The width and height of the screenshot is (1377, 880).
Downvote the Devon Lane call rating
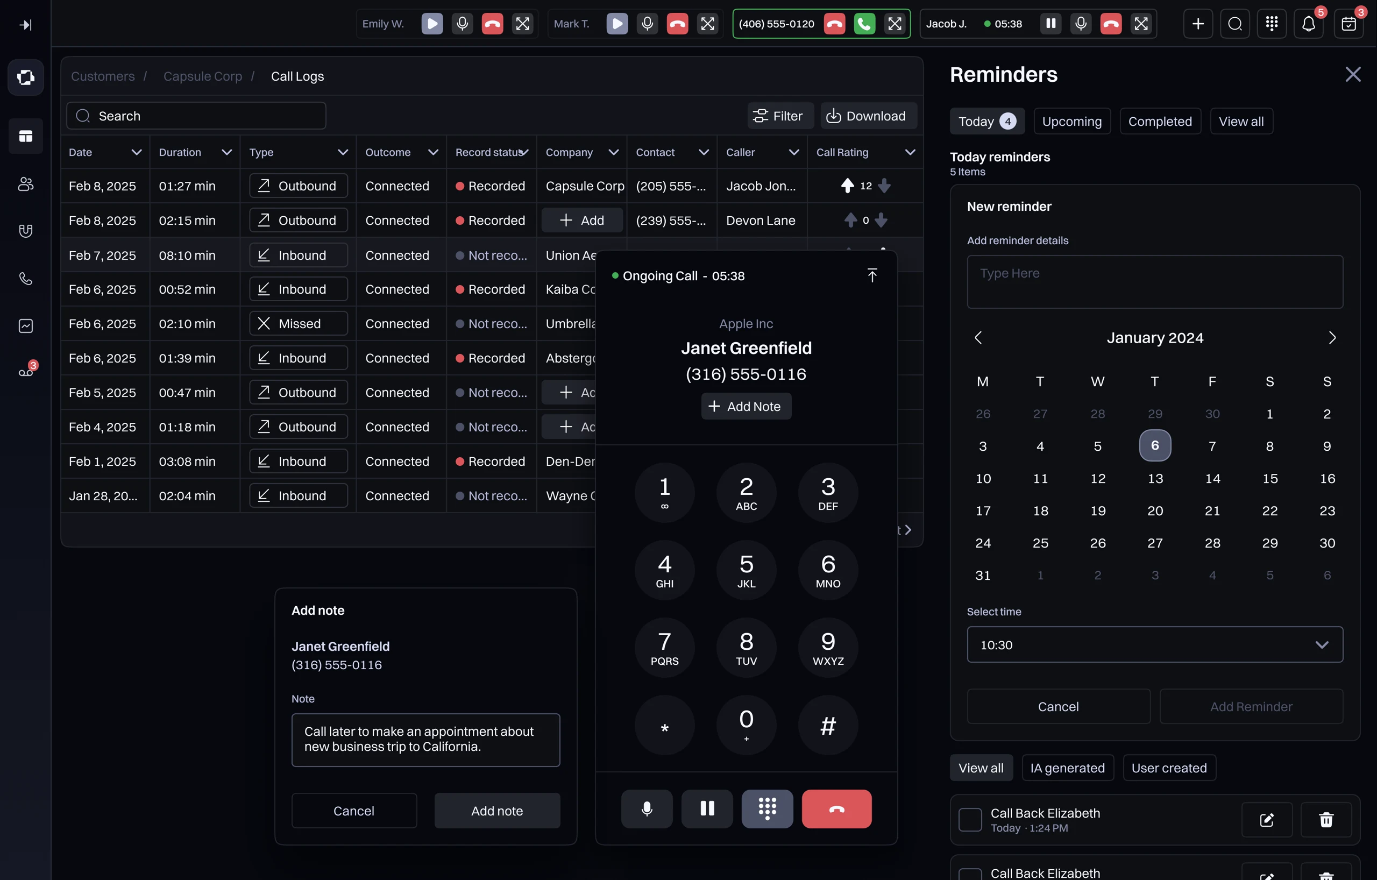pos(881,220)
